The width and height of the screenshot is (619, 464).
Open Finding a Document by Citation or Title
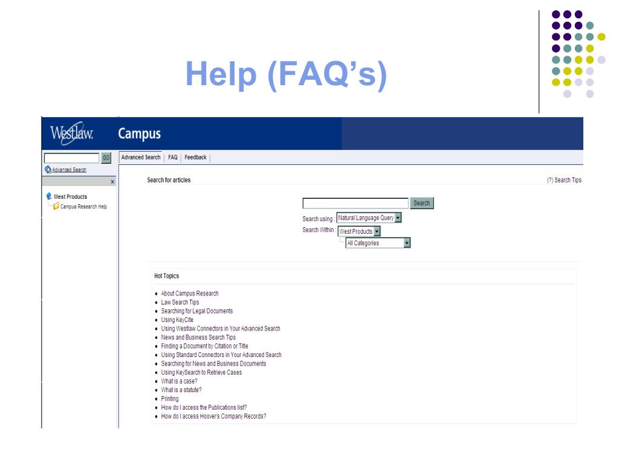point(204,346)
